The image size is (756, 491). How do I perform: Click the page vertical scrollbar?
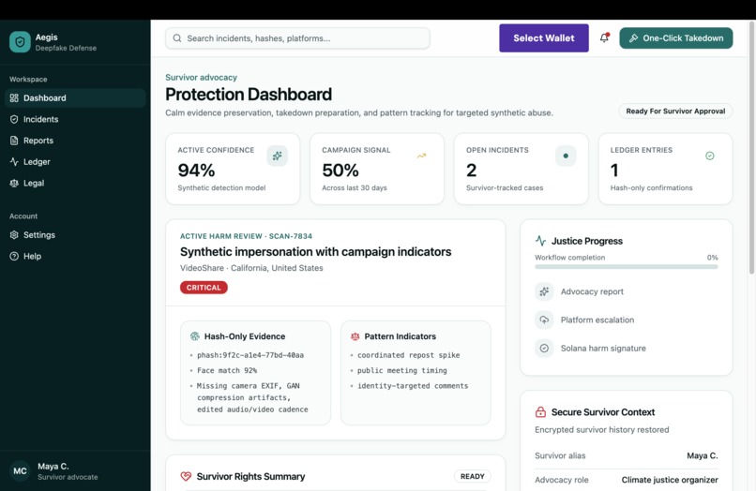[751, 148]
